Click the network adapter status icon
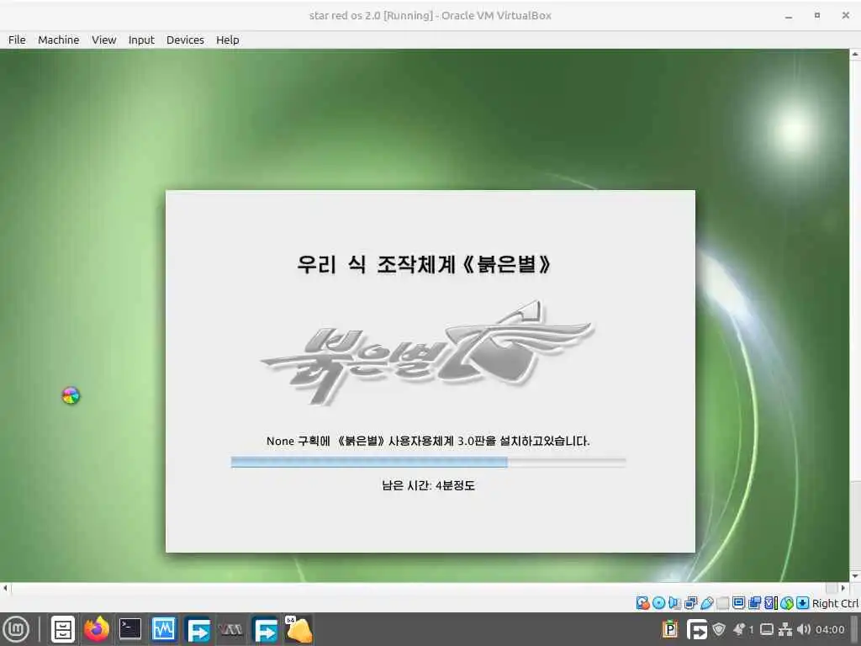This screenshot has height=646, width=861. [691, 603]
